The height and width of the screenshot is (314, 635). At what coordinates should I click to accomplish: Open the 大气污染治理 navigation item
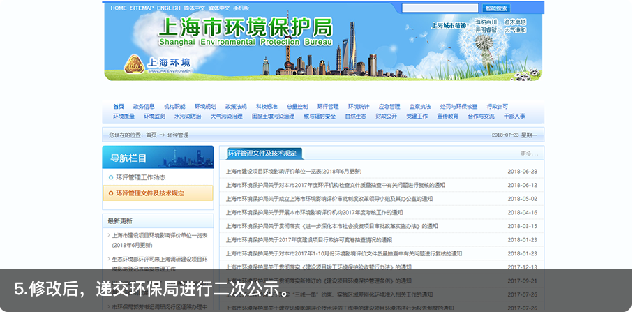(226, 117)
